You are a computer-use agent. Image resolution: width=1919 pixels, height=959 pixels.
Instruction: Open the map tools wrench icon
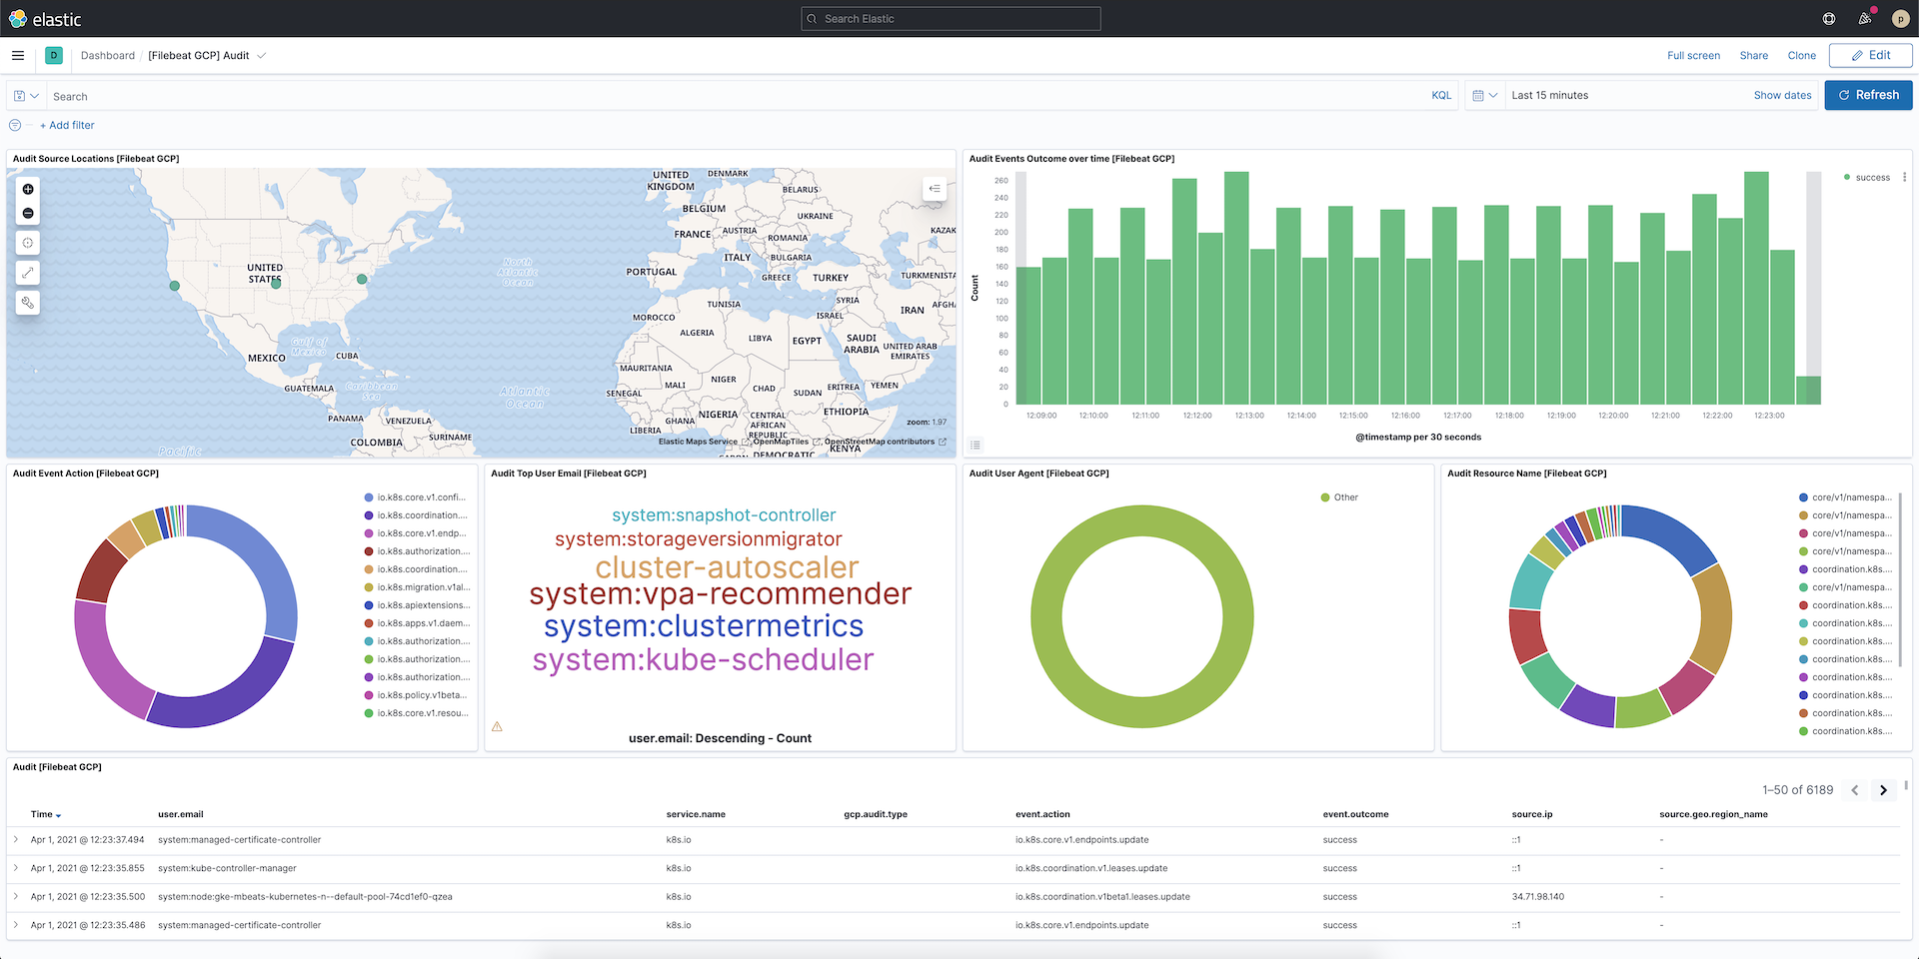pos(28,303)
